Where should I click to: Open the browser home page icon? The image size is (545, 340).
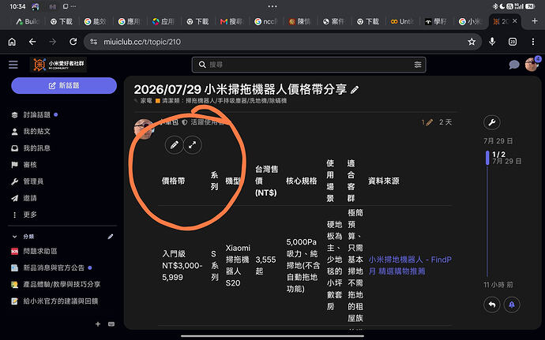pyautogui.click(x=12, y=42)
